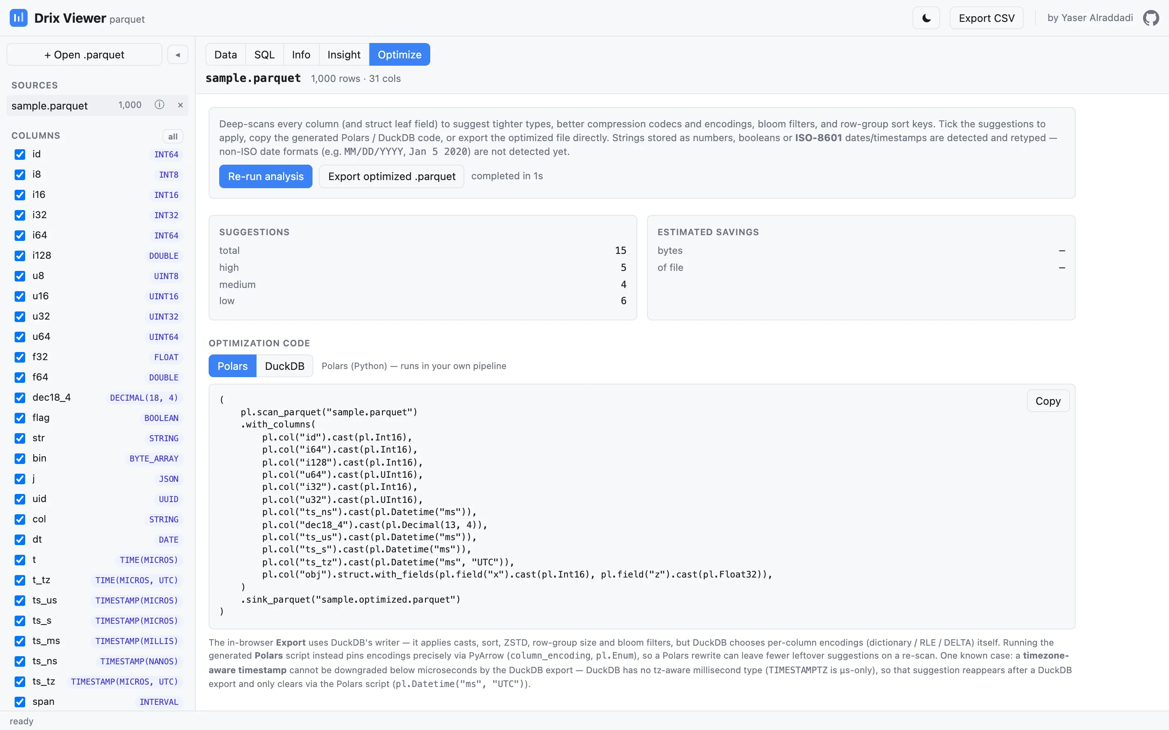The height and width of the screenshot is (730, 1169).
Task: Toggle dark mode with the moon icon
Action: click(926, 18)
